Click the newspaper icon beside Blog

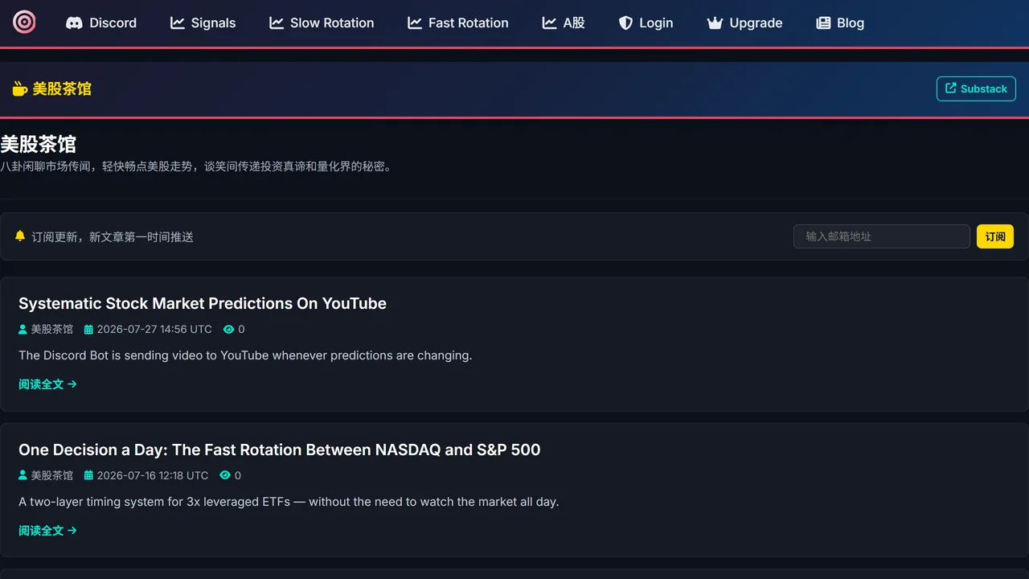click(823, 23)
